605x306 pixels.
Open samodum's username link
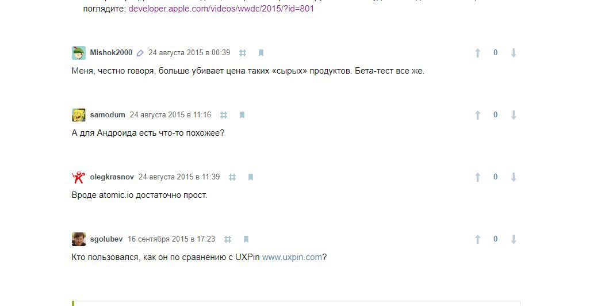108,114
